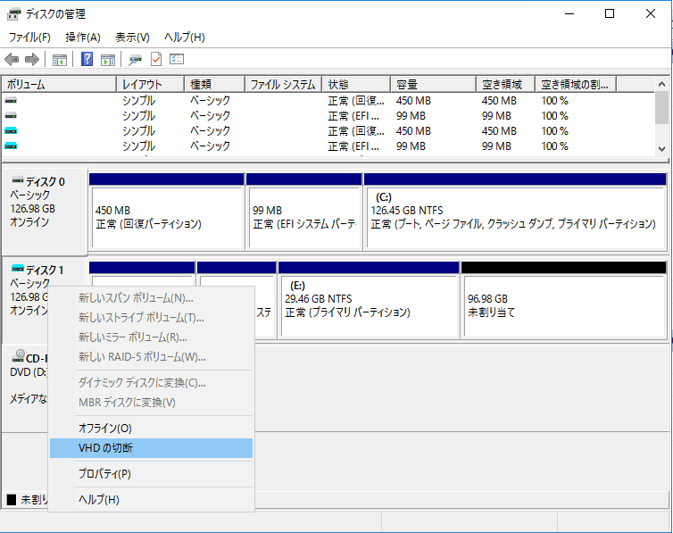This screenshot has height=533, width=673.
Task: Select the 96.98 GB 未割り当て region
Action: click(564, 305)
